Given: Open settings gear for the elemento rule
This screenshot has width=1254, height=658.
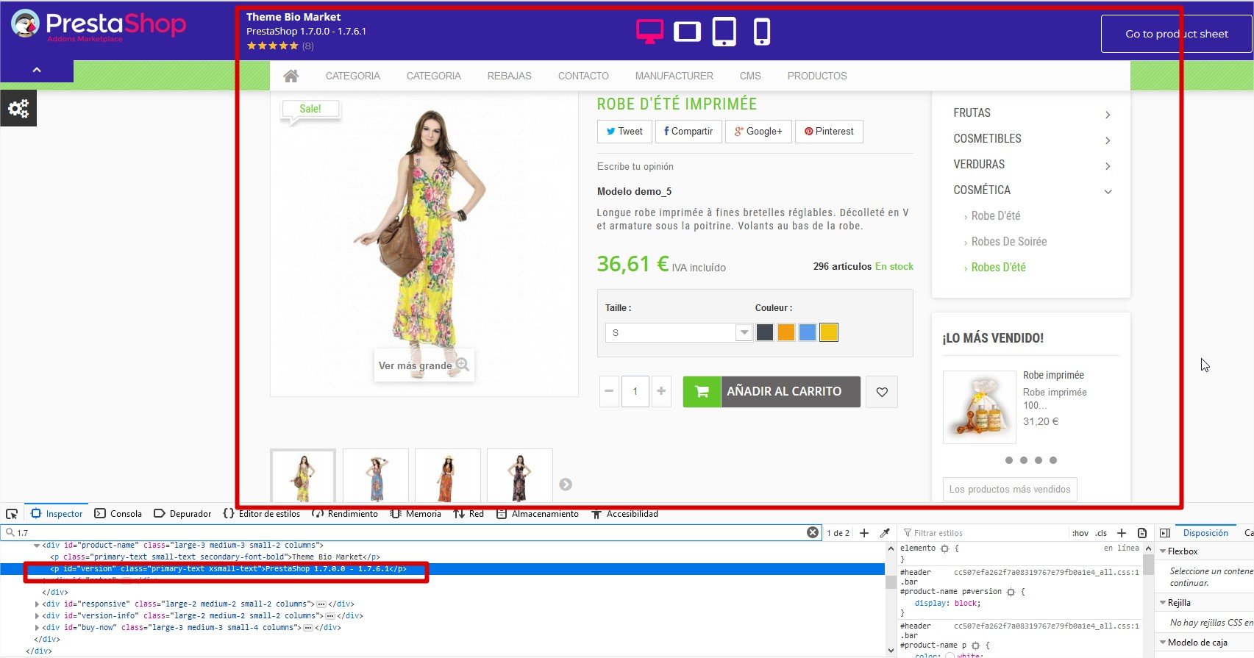Looking at the screenshot, I should pyautogui.click(x=945, y=548).
